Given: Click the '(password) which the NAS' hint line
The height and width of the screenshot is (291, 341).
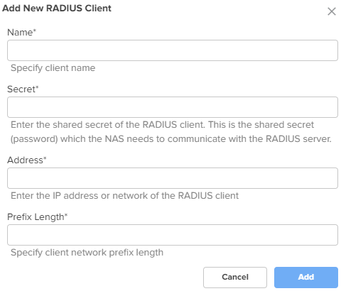Looking at the screenshot, I should coord(171,139).
